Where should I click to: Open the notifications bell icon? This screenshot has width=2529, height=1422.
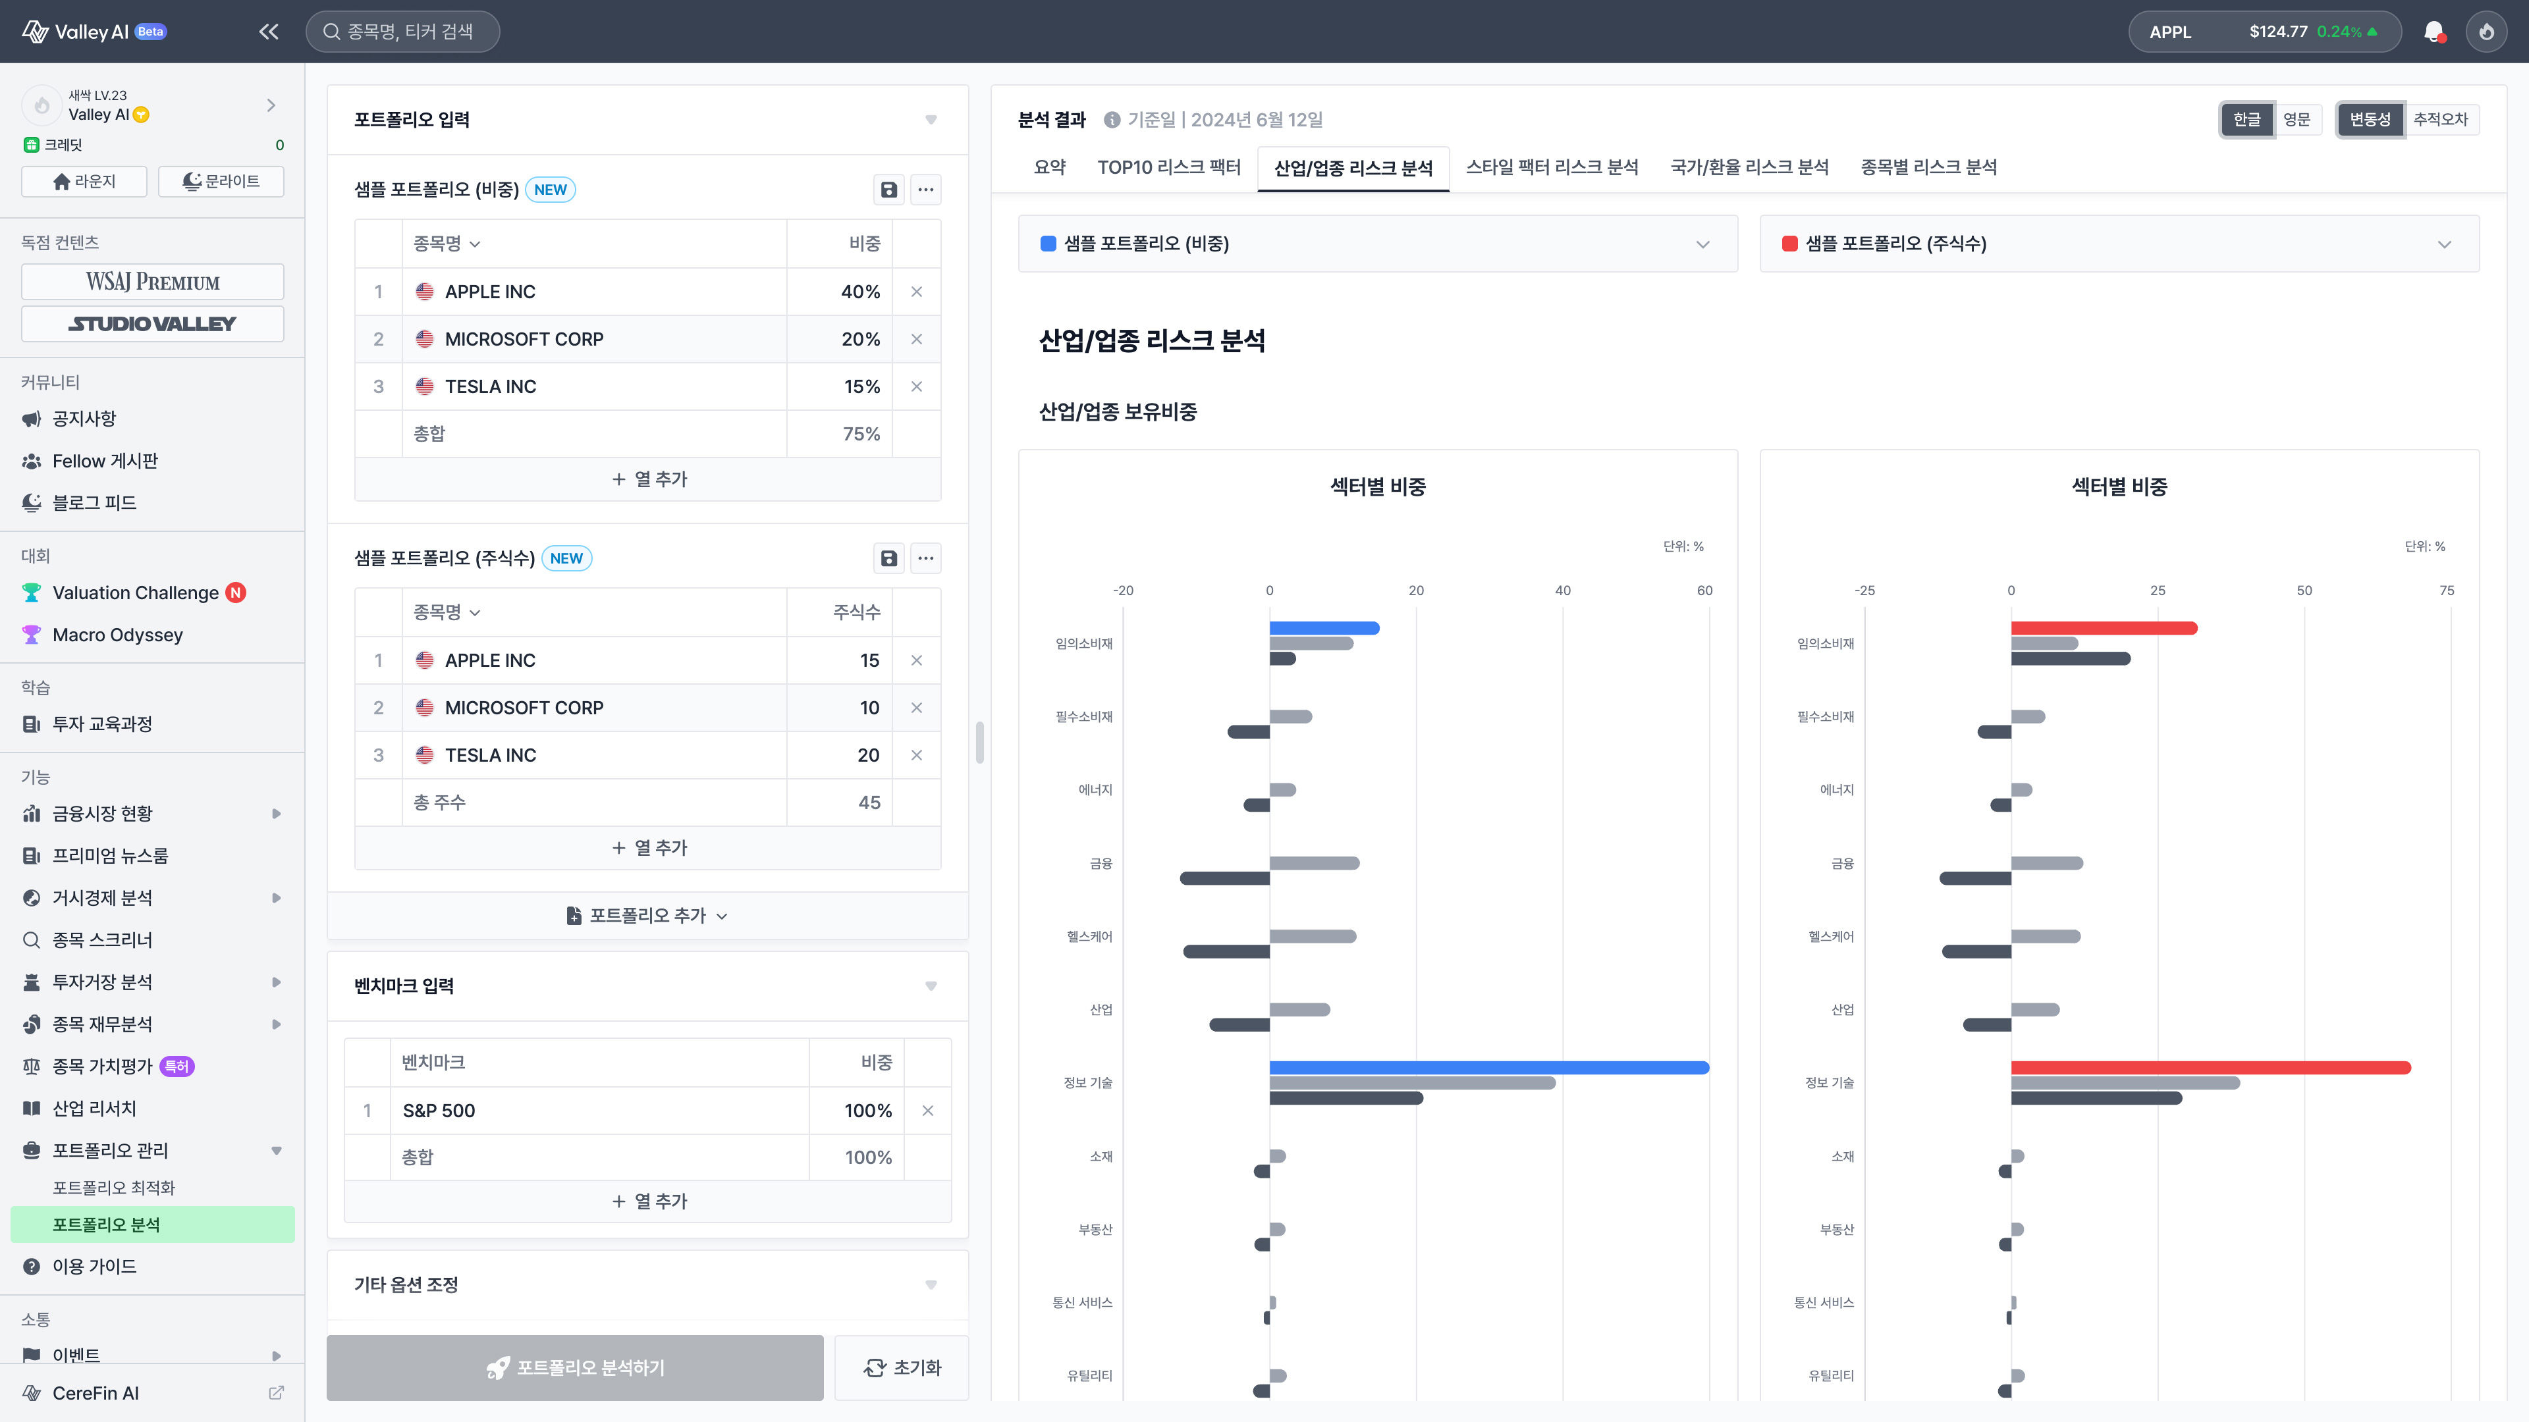pos(2433,32)
